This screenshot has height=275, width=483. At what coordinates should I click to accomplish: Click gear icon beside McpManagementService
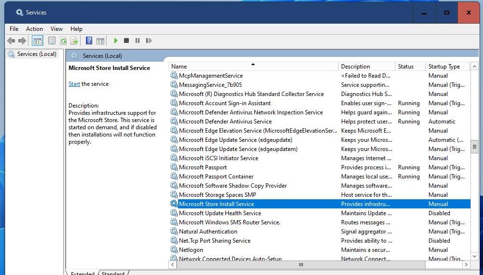tap(174, 75)
